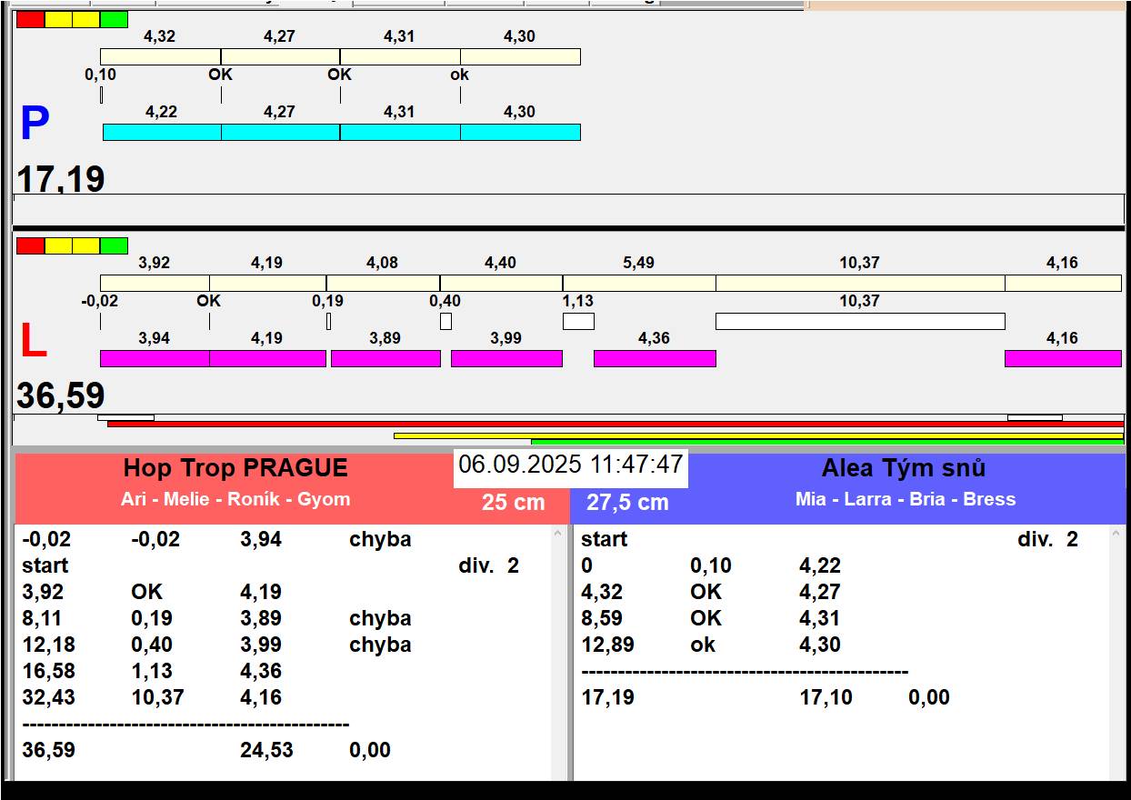Click the white 10,37 gap bar in lane L
The image size is (1131, 800).
click(x=859, y=321)
